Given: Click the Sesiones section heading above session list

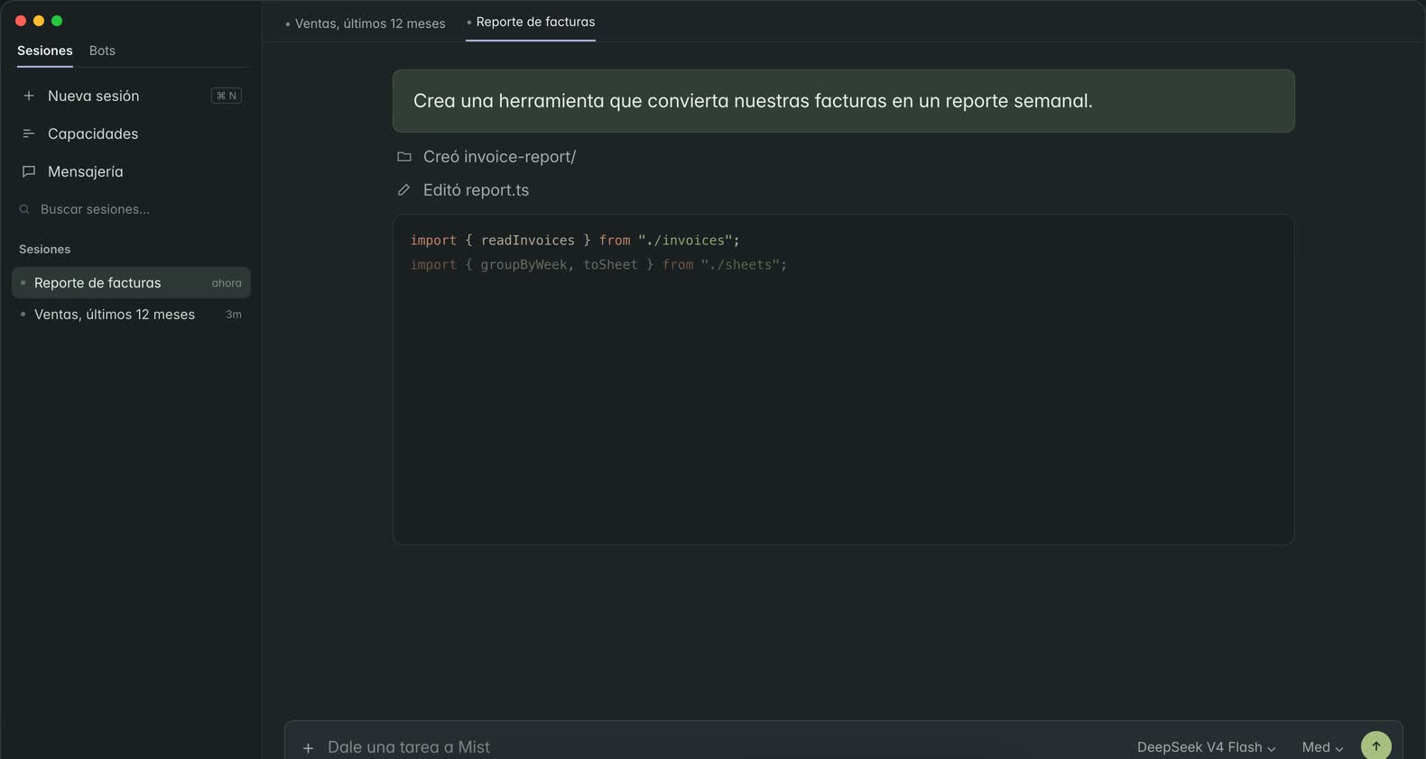Looking at the screenshot, I should click(45, 250).
